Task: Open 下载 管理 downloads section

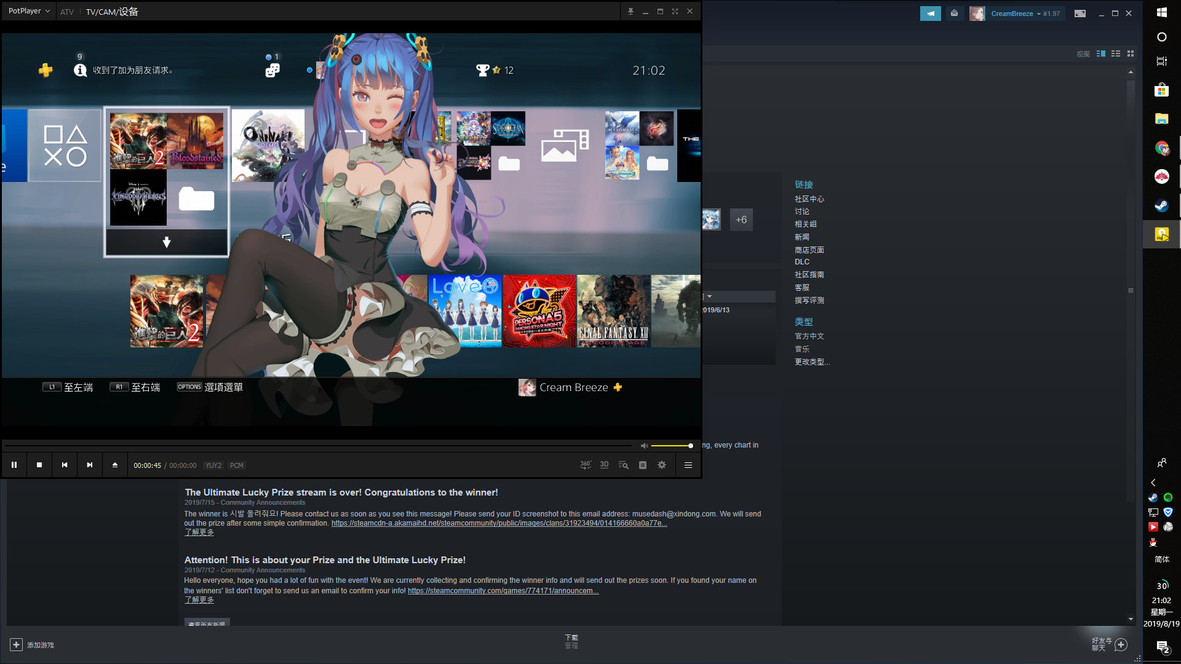Action: pos(571,642)
